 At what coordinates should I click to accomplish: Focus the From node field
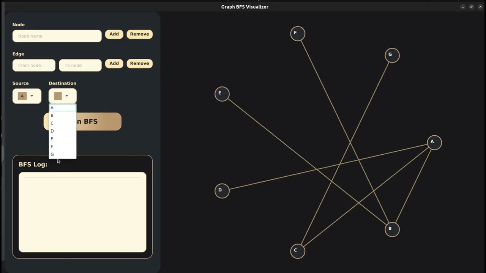pyautogui.click(x=34, y=65)
